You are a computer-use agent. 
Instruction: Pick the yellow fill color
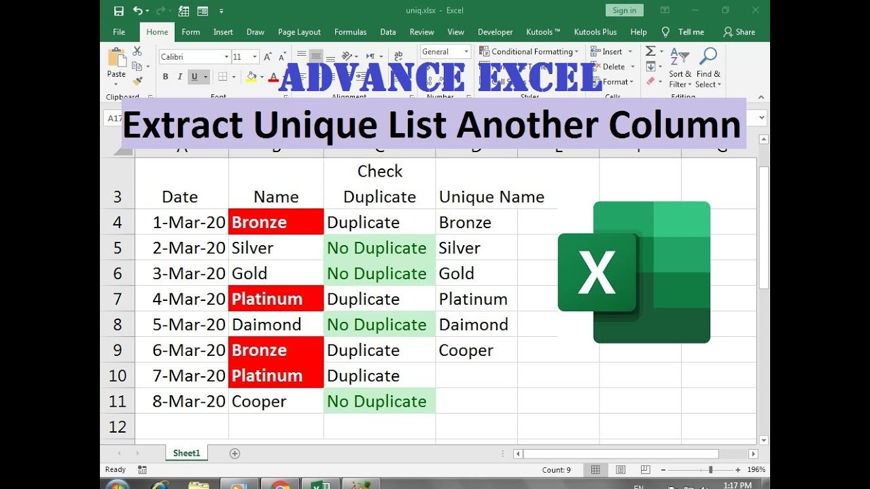(x=251, y=77)
